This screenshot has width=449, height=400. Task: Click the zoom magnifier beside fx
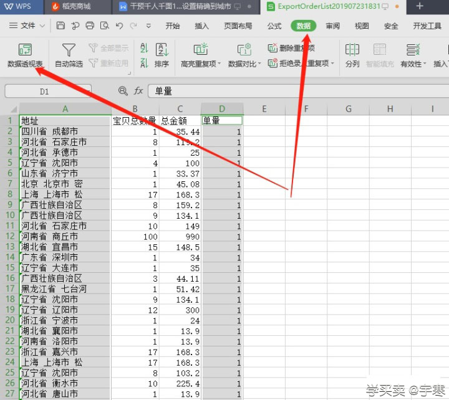123,91
